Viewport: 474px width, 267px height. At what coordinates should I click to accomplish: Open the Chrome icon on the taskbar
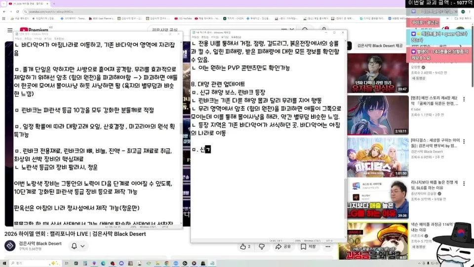tap(166, 264)
